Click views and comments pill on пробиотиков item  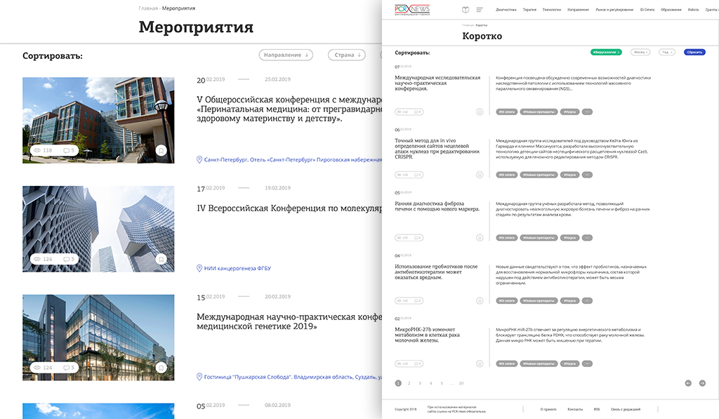pyautogui.click(x=409, y=300)
